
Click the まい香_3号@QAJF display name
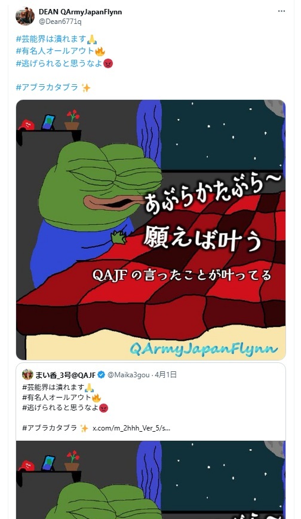tap(66, 375)
